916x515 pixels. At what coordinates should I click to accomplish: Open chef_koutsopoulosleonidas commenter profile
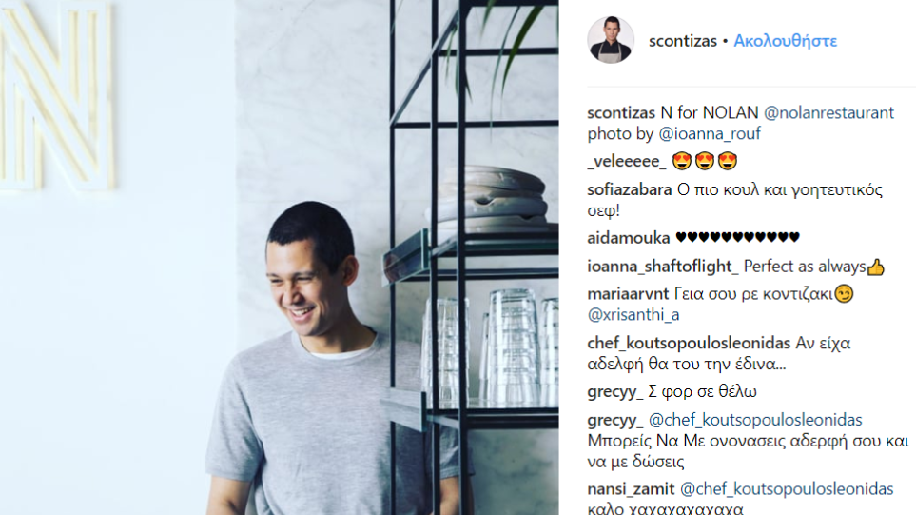click(x=689, y=343)
